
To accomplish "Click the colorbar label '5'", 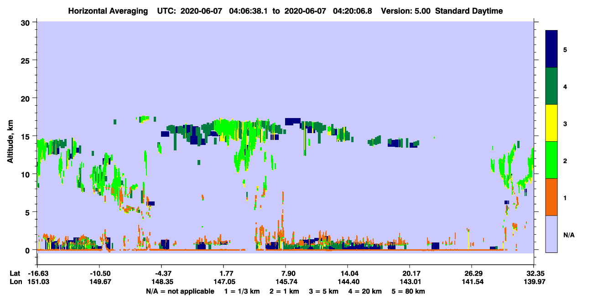I will [x=565, y=49].
